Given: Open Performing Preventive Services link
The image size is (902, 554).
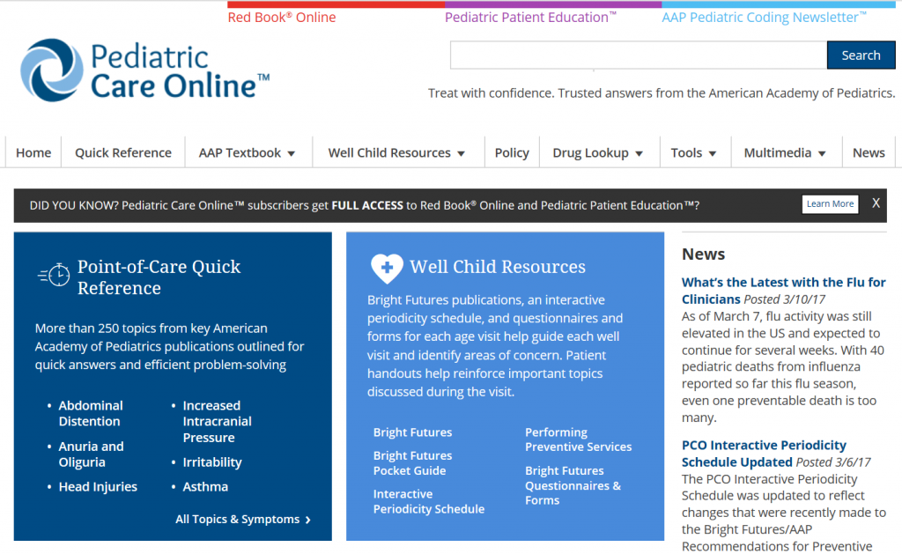Looking at the screenshot, I should point(578,439).
